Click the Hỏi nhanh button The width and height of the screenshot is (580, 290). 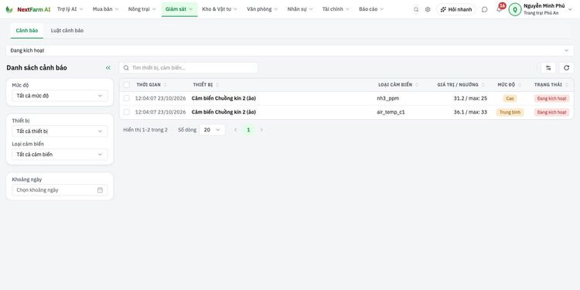pos(456,9)
